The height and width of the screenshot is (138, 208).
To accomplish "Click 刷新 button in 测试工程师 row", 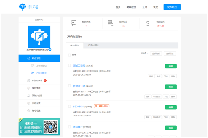I will tap(151, 76).
